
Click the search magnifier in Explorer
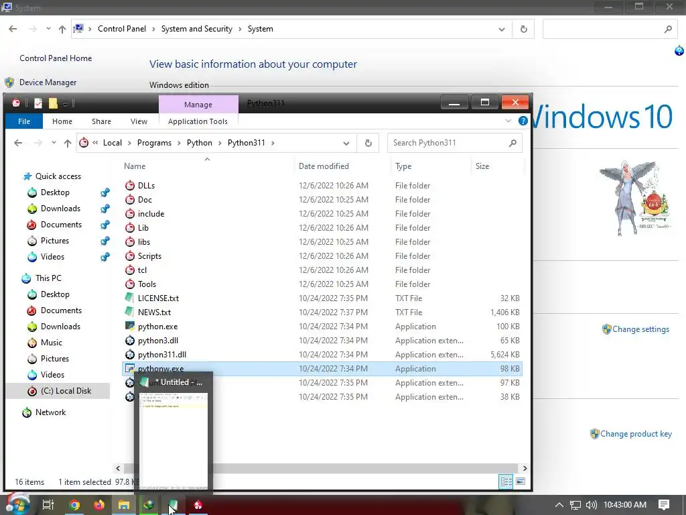[512, 143]
